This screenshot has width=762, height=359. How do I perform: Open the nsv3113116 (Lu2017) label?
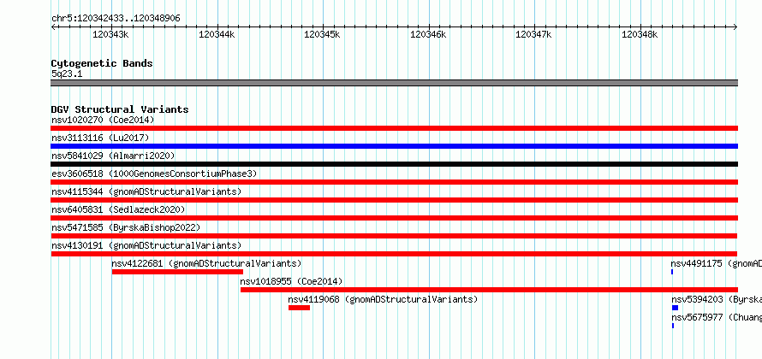tap(100, 138)
